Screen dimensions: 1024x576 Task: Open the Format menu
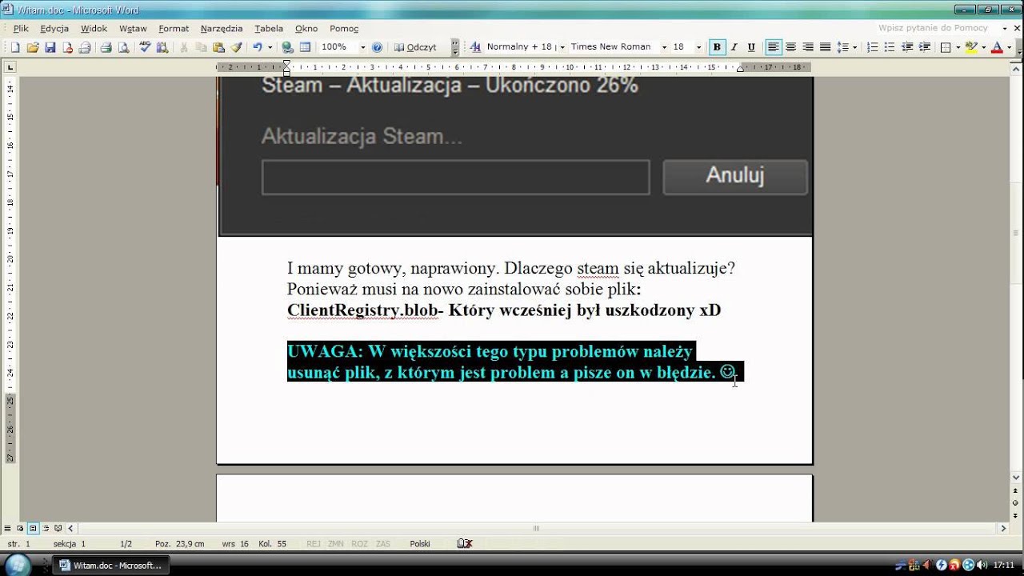coord(174,28)
